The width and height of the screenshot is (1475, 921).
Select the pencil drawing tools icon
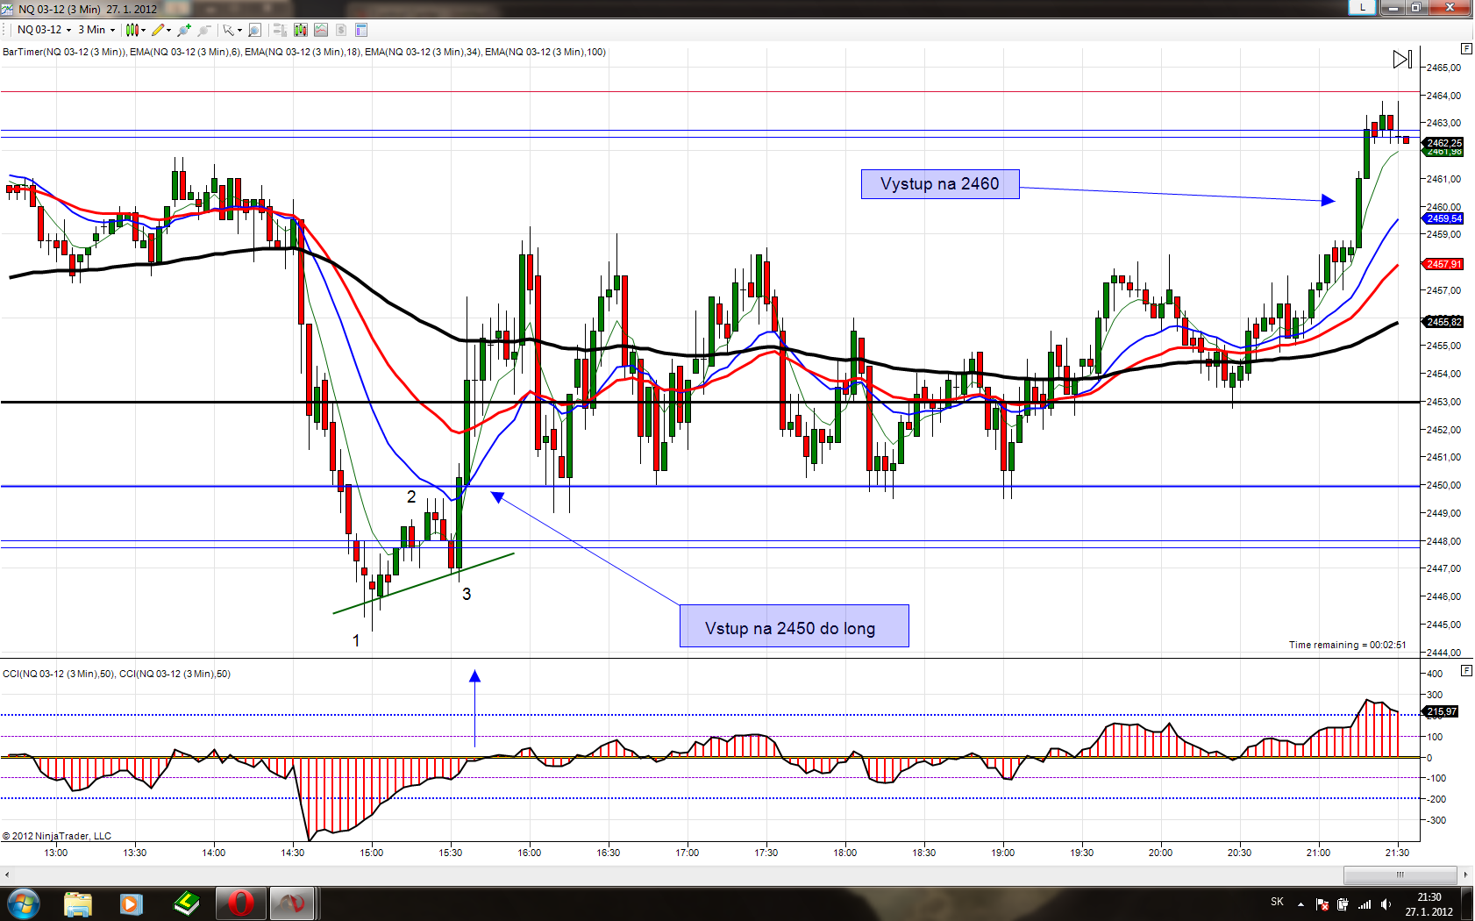(x=158, y=30)
